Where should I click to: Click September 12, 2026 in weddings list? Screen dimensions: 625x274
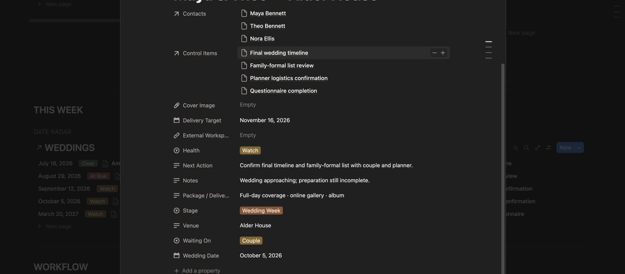tap(64, 189)
